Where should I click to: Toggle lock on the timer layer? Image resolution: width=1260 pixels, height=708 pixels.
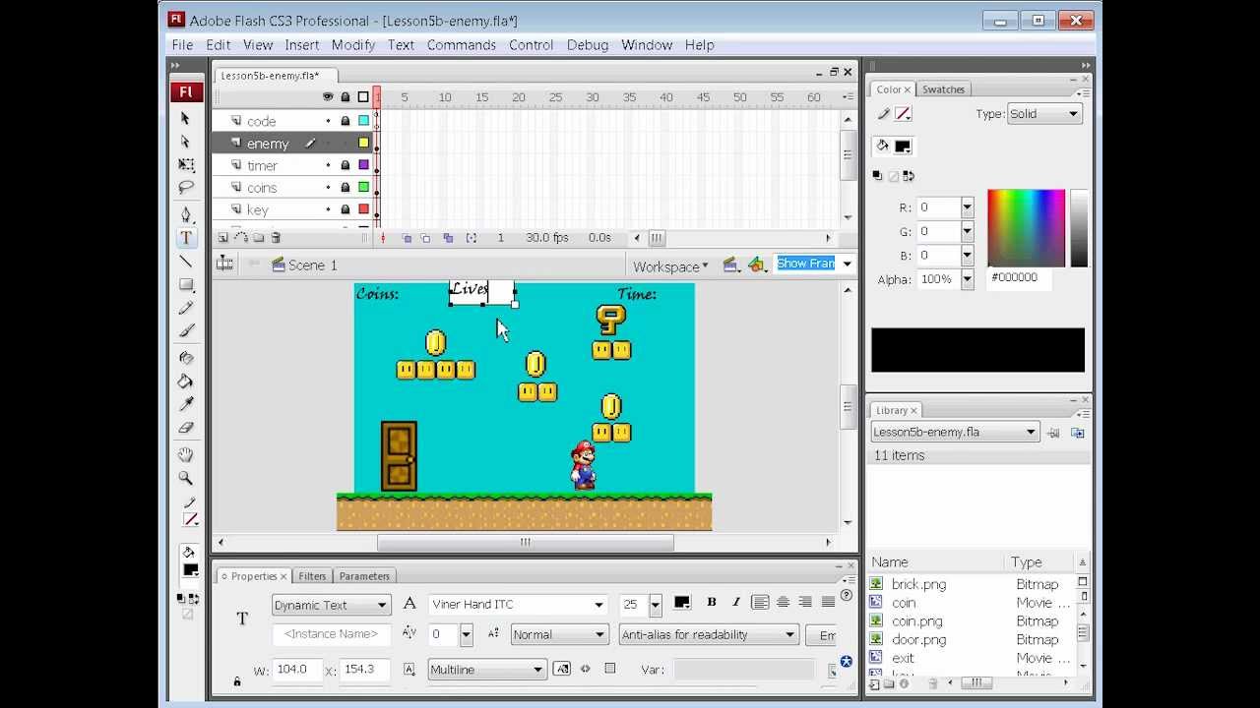[346, 165]
